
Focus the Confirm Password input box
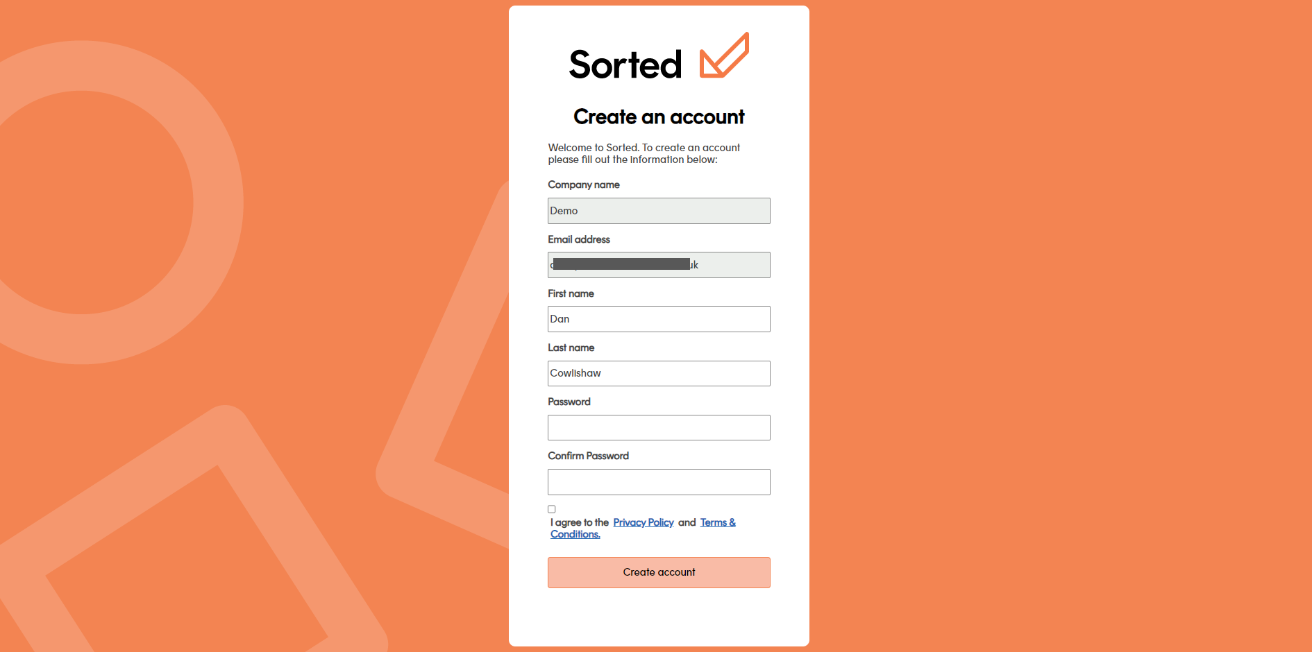[x=658, y=482]
